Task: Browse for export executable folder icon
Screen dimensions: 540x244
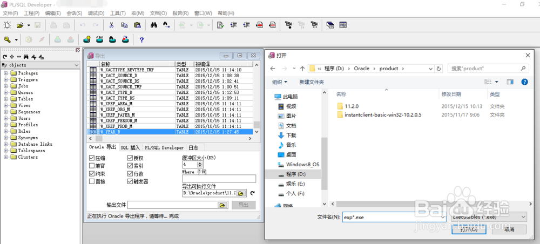Action: [241, 193]
